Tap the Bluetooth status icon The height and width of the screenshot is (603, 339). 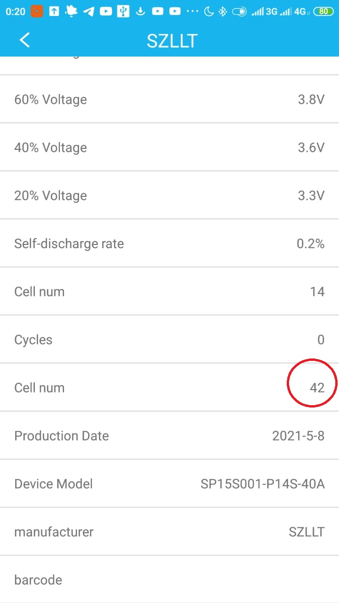223,12
